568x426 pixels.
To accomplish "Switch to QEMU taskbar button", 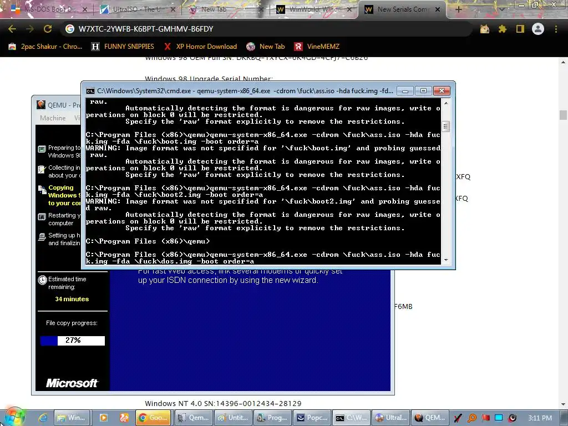I will (x=430, y=418).
